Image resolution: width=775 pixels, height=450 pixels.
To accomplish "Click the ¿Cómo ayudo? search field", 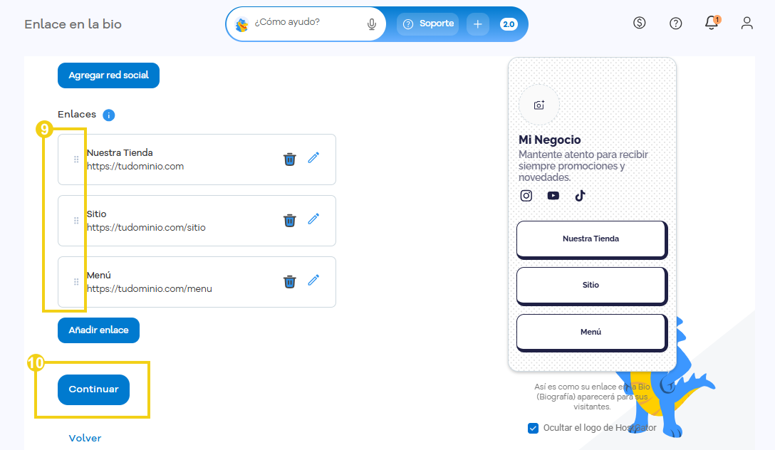I will tap(306, 22).
